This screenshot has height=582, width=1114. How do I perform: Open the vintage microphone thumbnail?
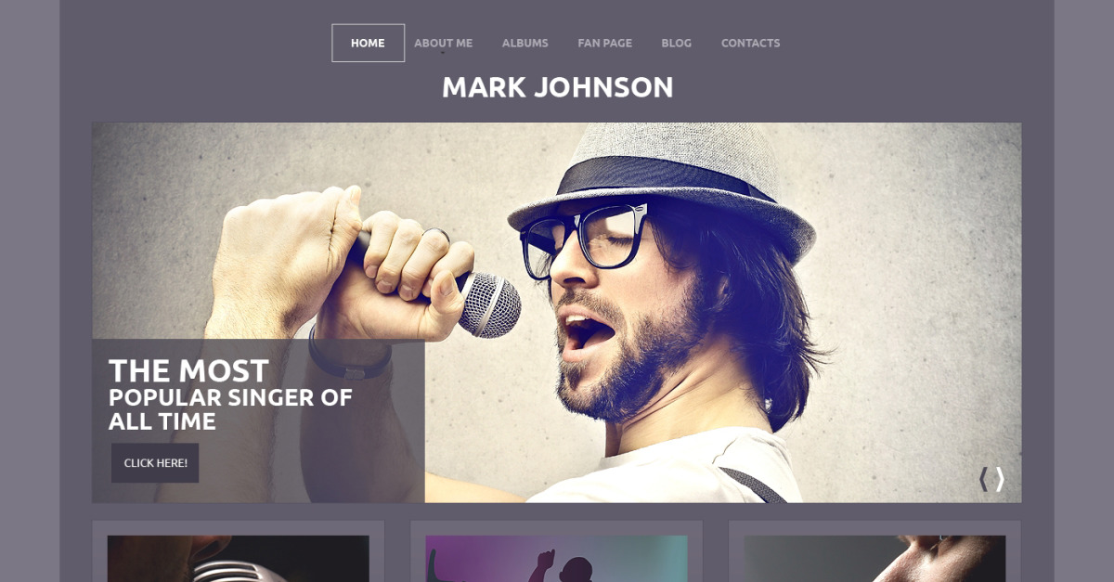pyautogui.click(x=239, y=558)
